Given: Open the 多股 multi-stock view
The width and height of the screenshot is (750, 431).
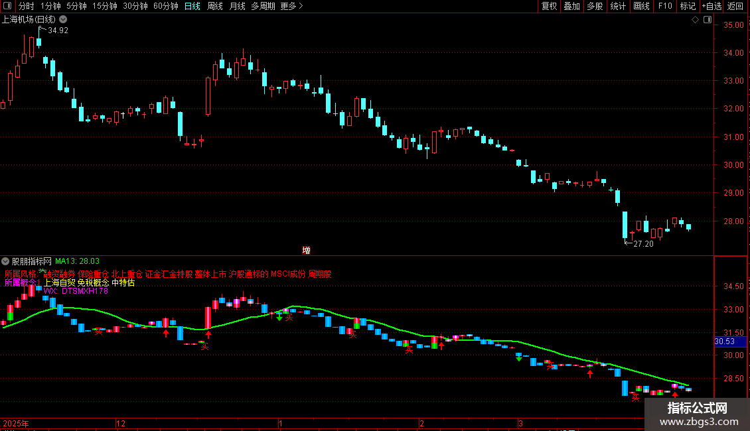Looking at the screenshot, I should 595,6.
